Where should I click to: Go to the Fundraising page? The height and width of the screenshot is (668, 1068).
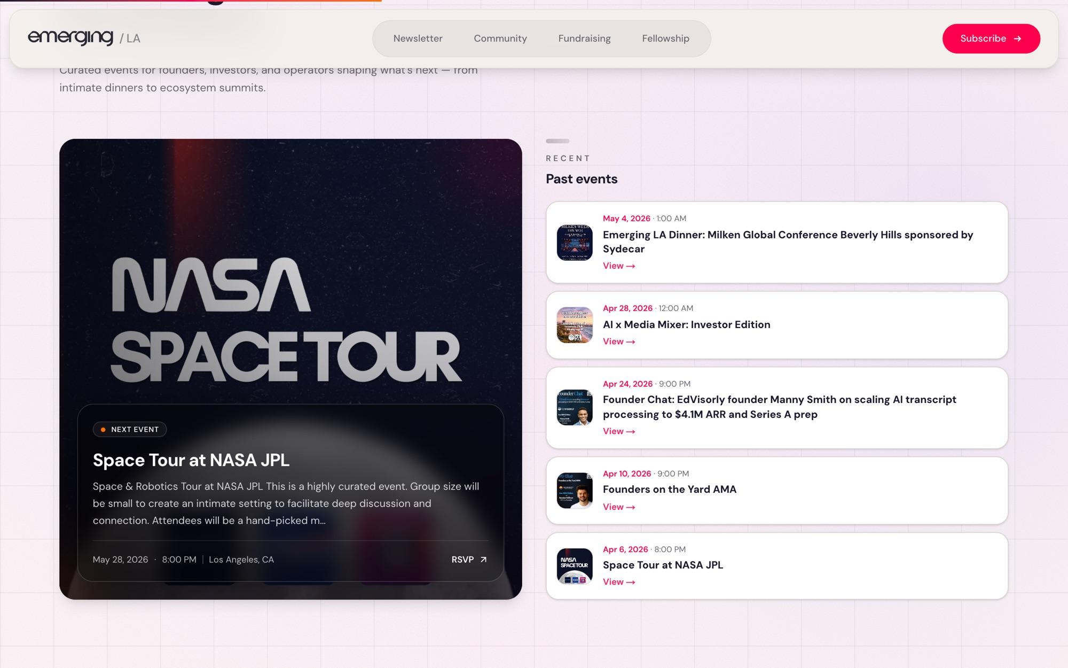584,38
